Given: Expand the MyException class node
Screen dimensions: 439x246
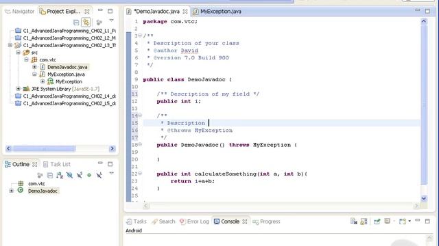Looking at the screenshot, I should coord(43,81).
